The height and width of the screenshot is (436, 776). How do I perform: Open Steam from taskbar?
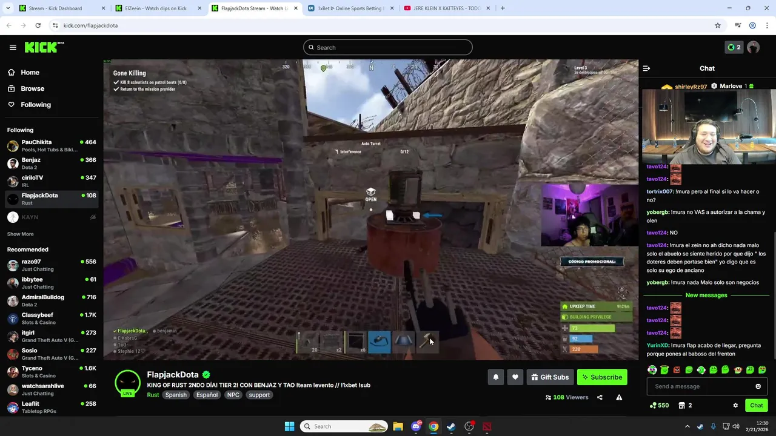[x=451, y=426]
